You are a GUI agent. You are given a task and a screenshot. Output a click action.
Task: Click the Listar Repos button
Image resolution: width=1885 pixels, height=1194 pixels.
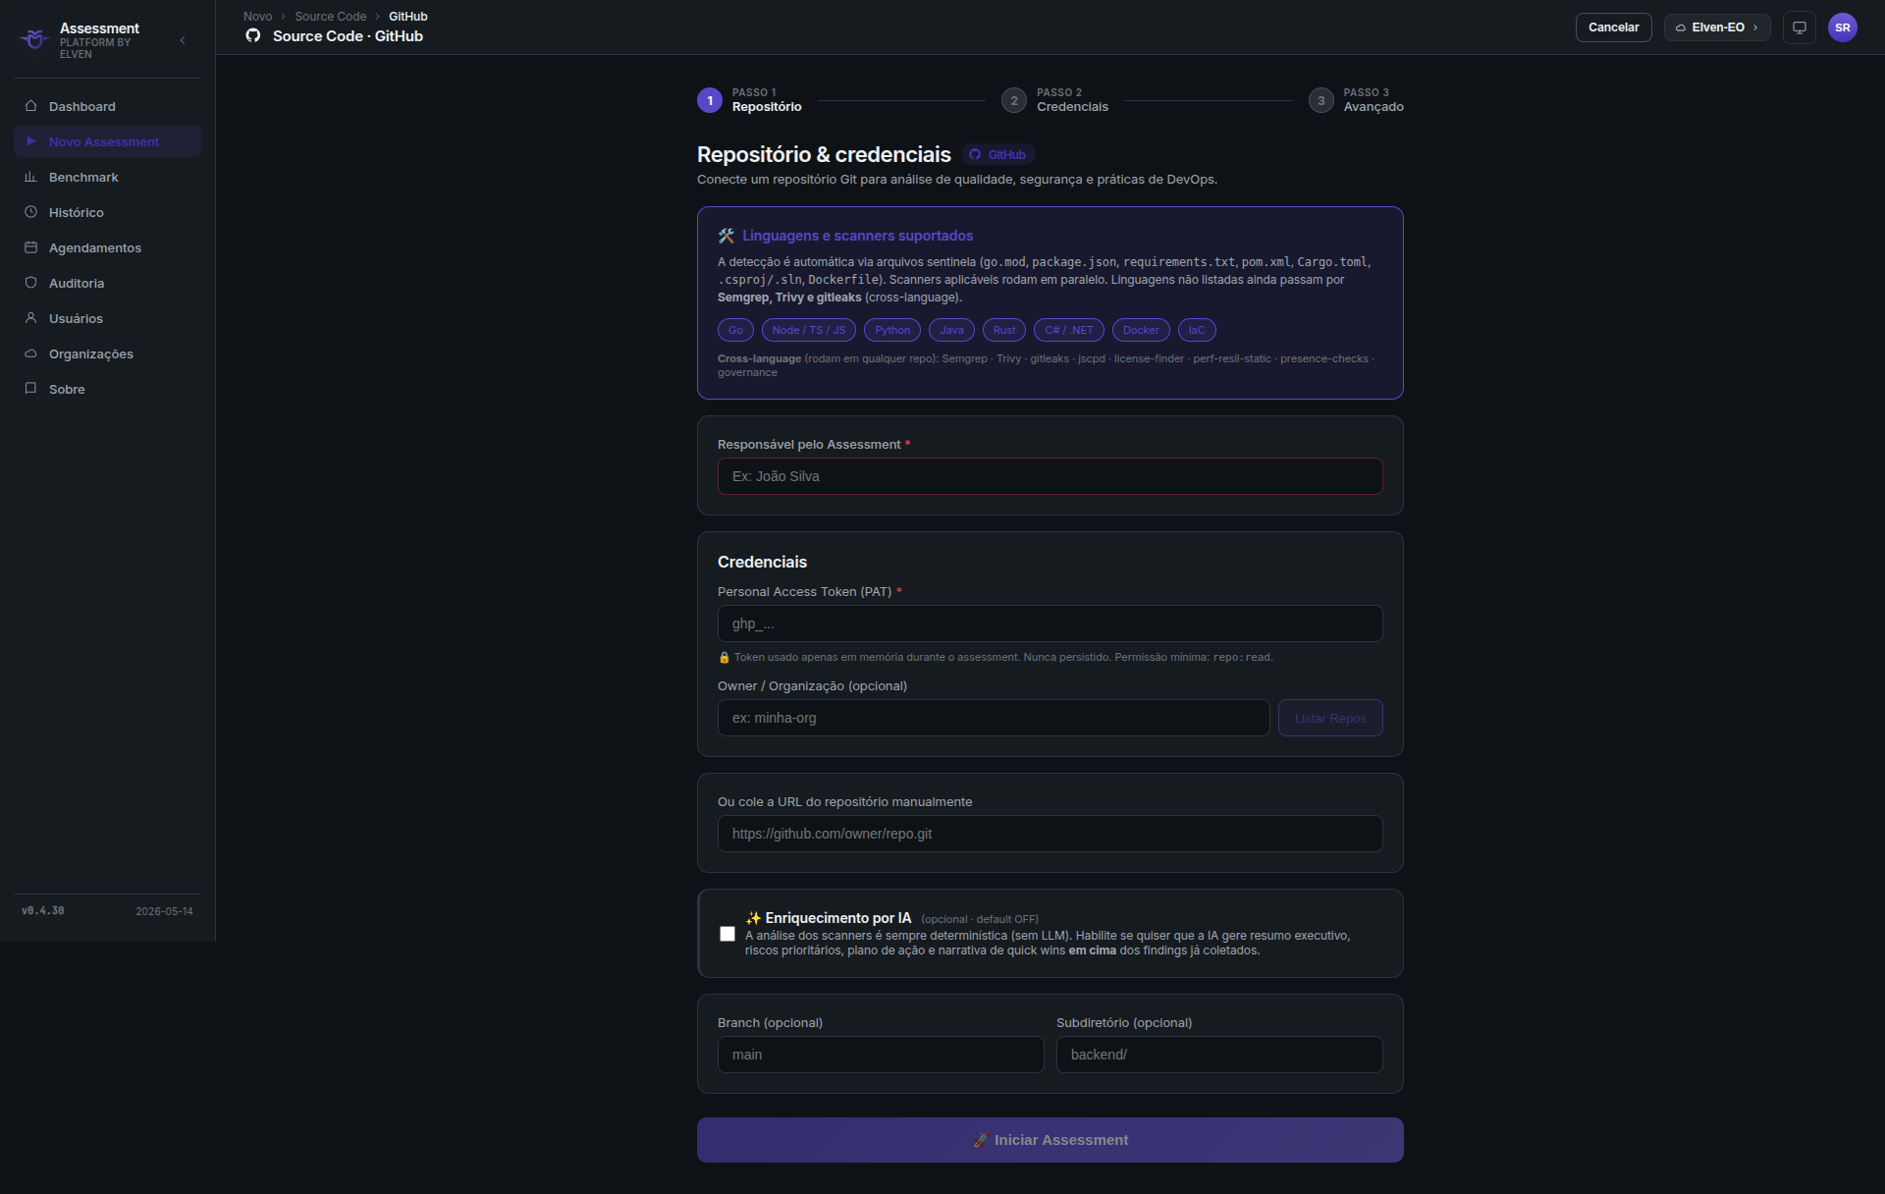click(x=1330, y=718)
